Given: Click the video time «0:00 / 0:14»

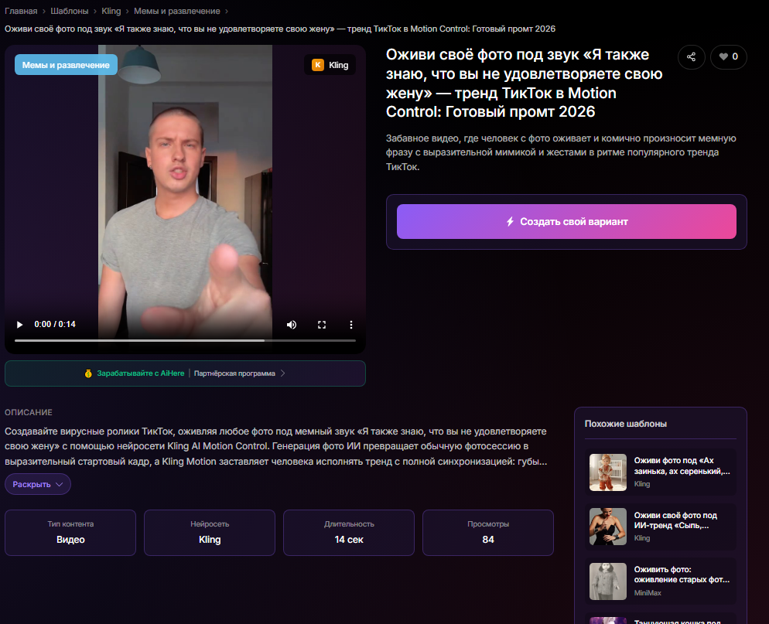Looking at the screenshot, I should point(55,325).
